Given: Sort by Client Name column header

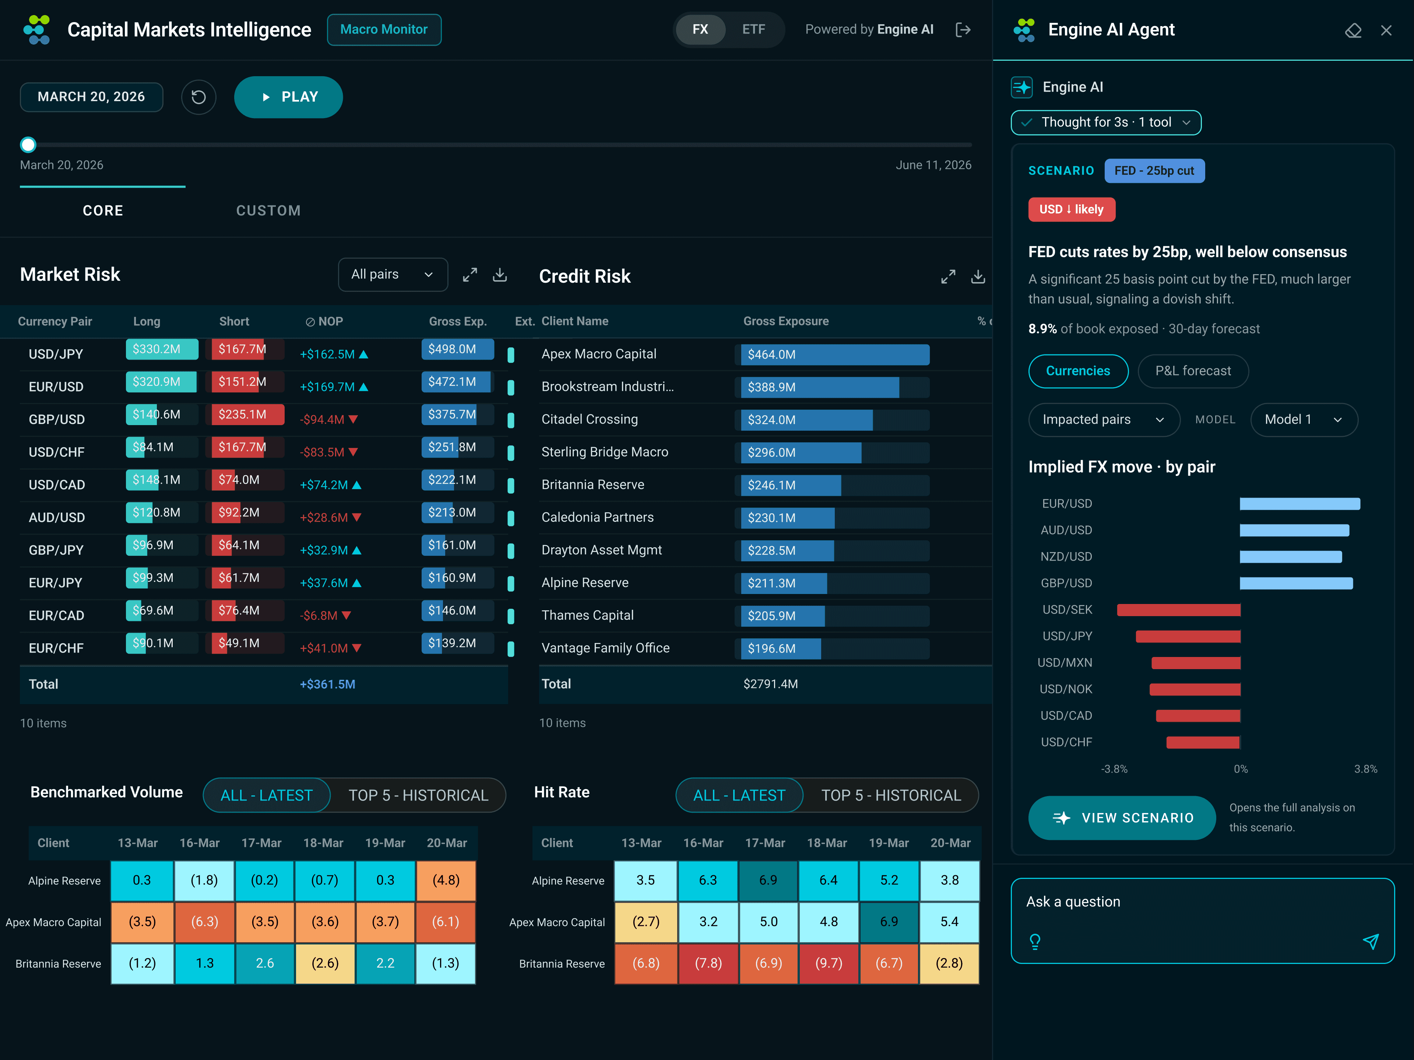Looking at the screenshot, I should tap(575, 321).
